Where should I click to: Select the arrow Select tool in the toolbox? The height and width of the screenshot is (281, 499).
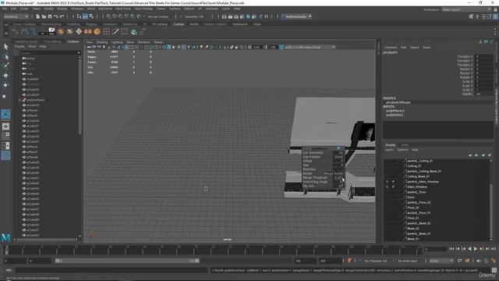click(x=6, y=47)
